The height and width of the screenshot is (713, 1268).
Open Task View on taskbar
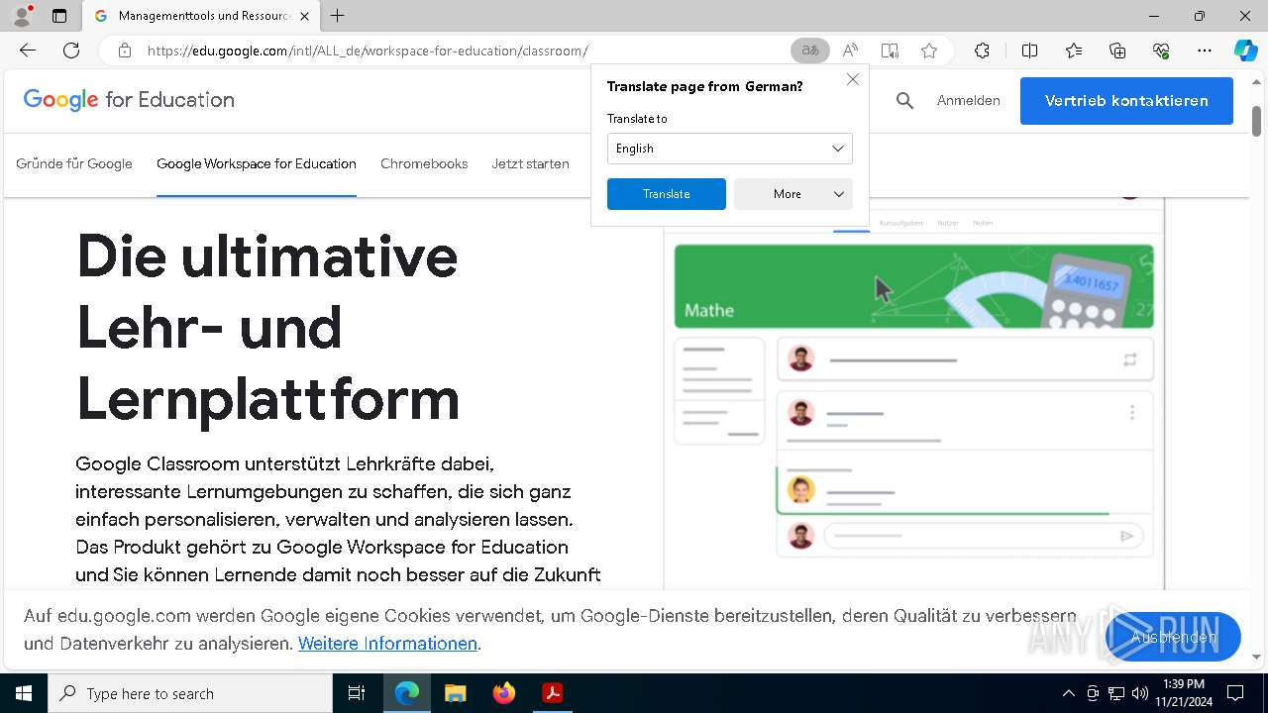[357, 693]
